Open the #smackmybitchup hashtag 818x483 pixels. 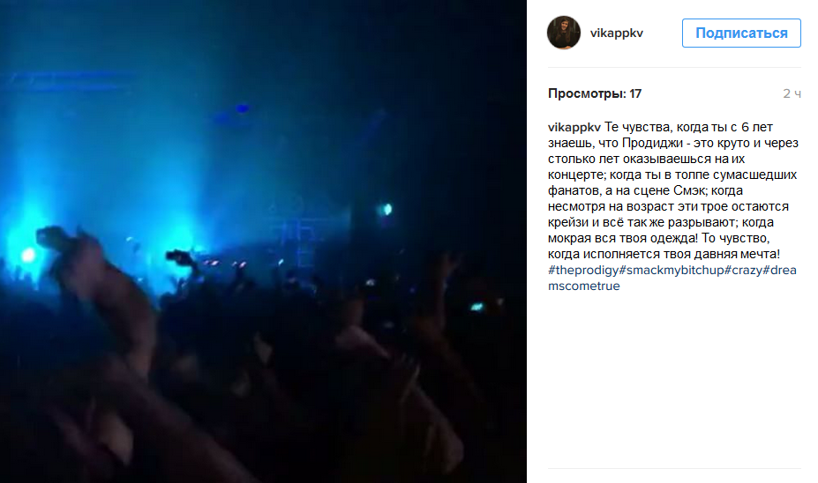(672, 270)
